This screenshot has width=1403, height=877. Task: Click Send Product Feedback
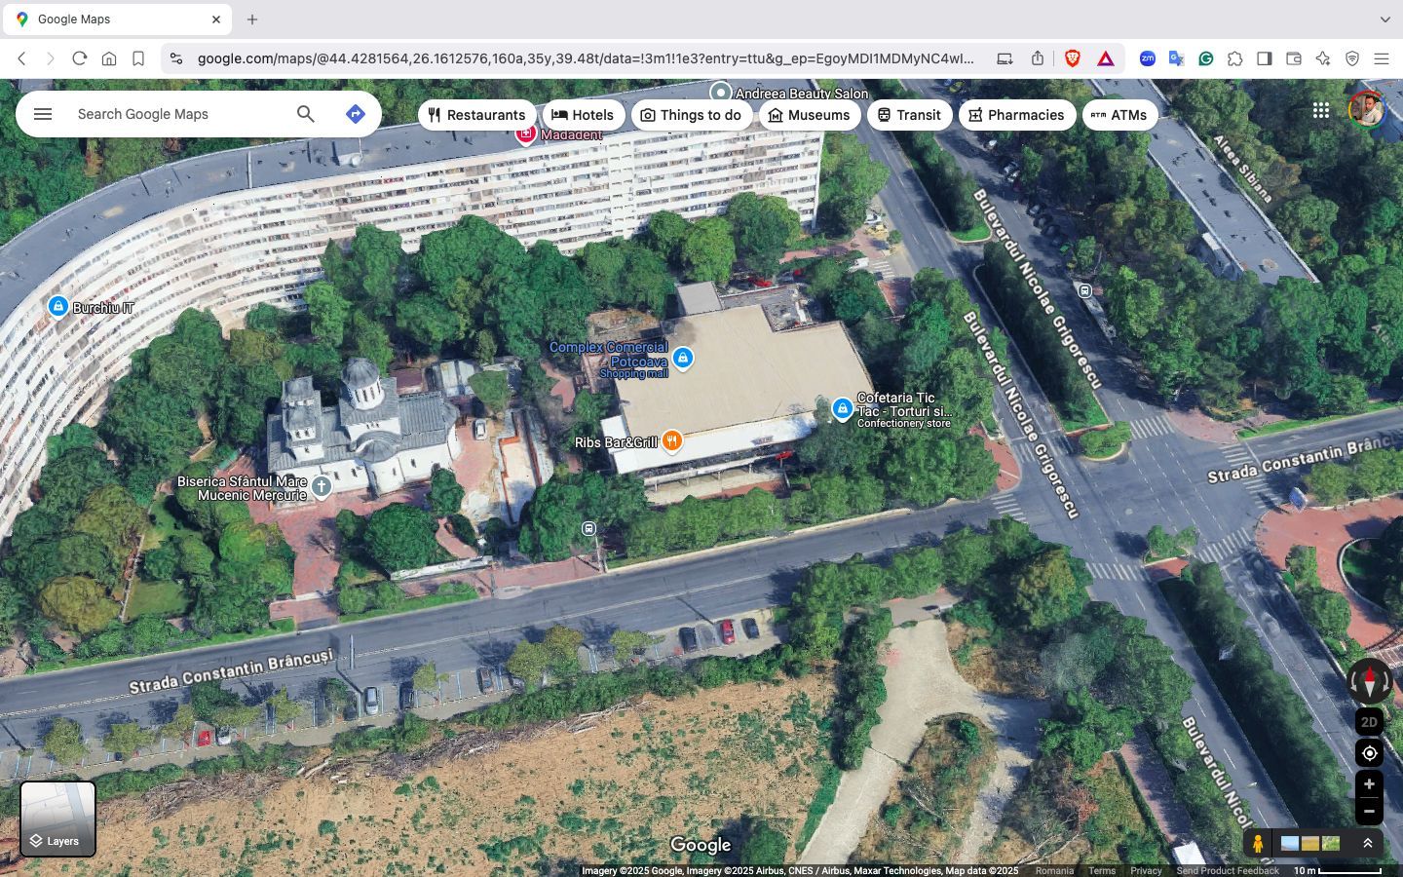click(1227, 870)
